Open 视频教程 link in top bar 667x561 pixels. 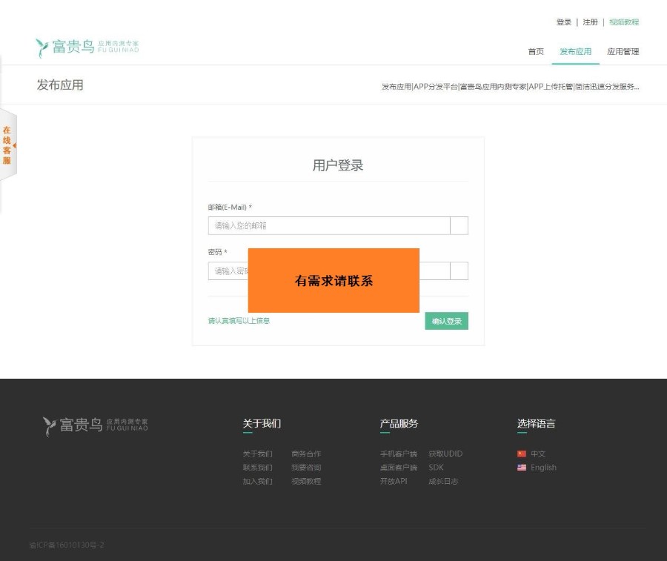(623, 22)
